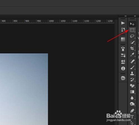Viewport: 139px width, 125px height.
Task: Collapse the icon panel dock arrows
Action: [x=126, y=16]
